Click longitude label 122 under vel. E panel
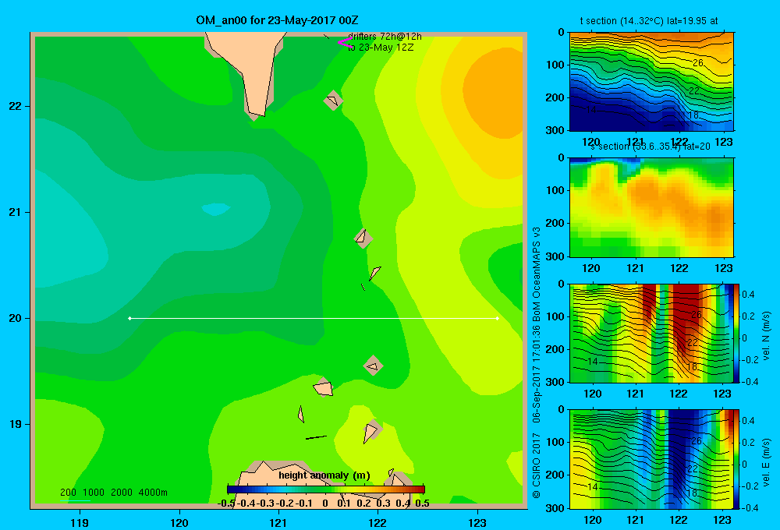The image size is (780, 530). 679,520
